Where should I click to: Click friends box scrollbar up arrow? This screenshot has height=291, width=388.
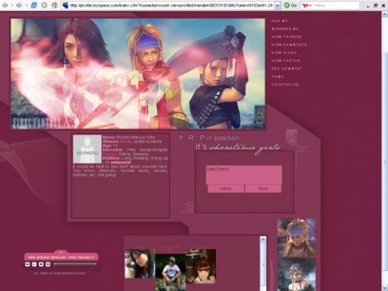click(263, 239)
